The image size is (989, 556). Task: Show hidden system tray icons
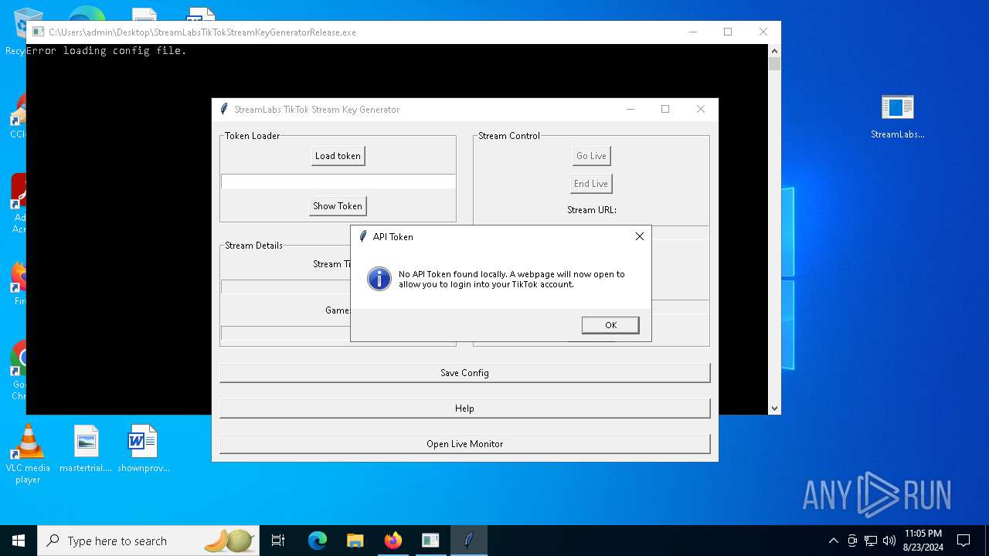(x=833, y=541)
